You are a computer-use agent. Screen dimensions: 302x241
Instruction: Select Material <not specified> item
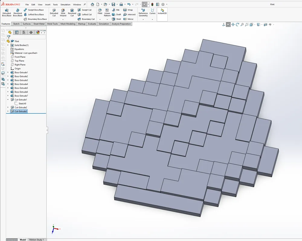point(24,53)
